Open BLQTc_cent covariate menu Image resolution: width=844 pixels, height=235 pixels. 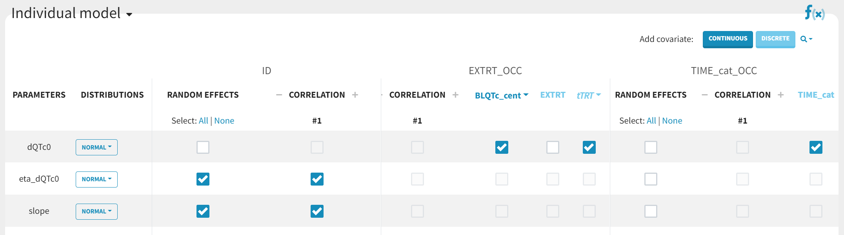(502, 95)
